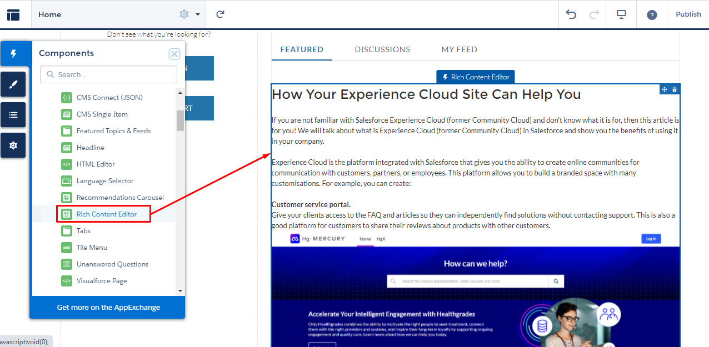This screenshot has width=709, height=347.
Task: Click the article heading How Your Experience Cloud
Action: pos(426,94)
